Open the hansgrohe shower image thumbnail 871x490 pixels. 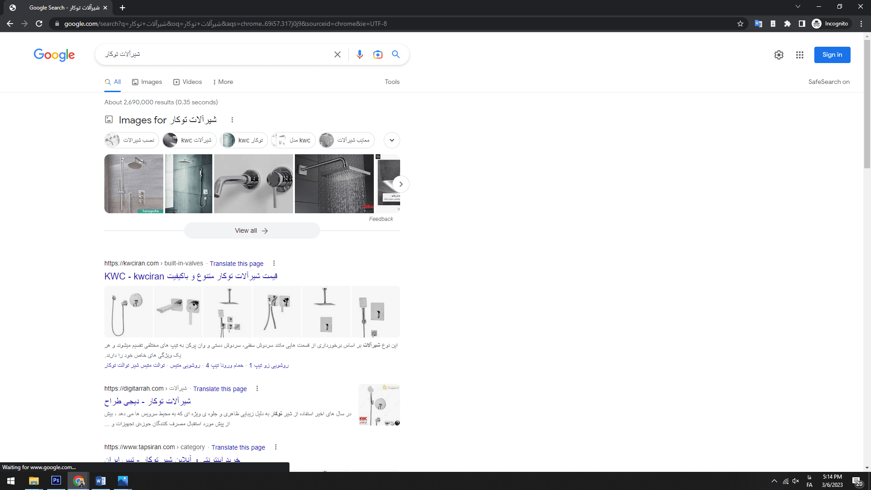coord(134,184)
